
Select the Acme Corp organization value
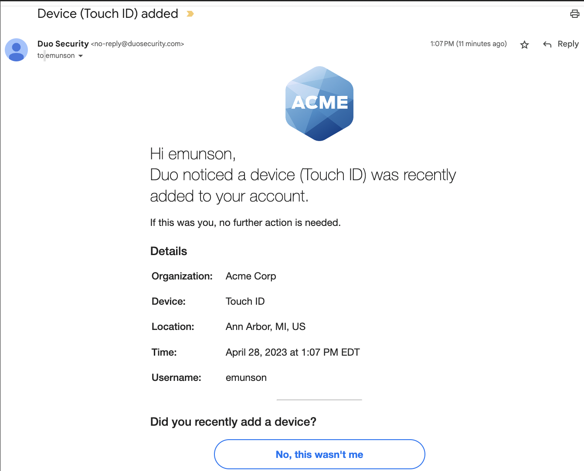click(251, 276)
